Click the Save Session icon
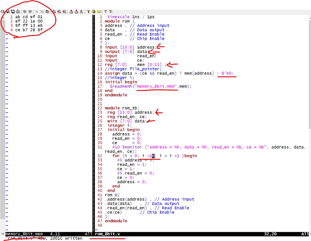 pyautogui.click(x=76, y=12)
